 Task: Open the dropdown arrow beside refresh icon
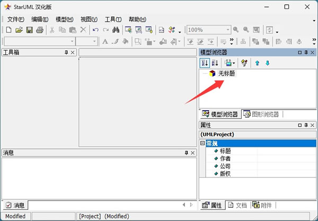point(277,32)
